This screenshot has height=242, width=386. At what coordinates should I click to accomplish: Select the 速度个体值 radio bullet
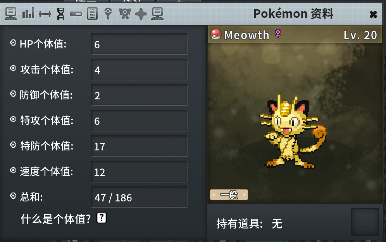point(13,170)
